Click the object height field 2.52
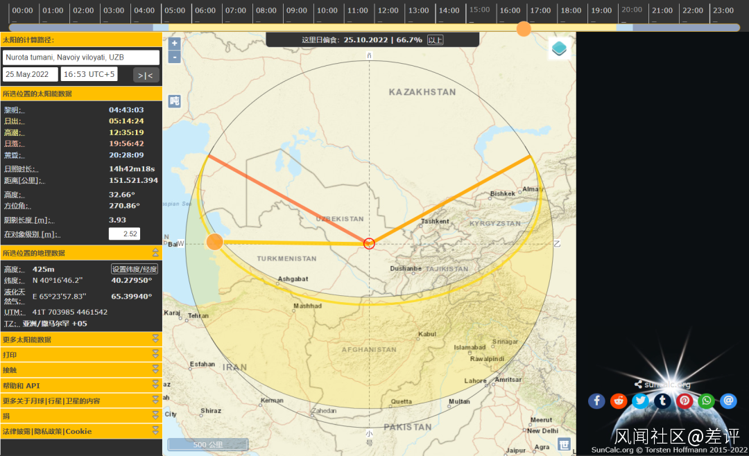The height and width of the screenshot is (456, 749). [x=124, y=234]
